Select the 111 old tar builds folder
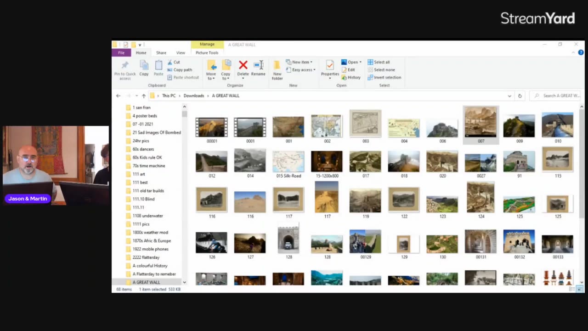 [148, 191]
